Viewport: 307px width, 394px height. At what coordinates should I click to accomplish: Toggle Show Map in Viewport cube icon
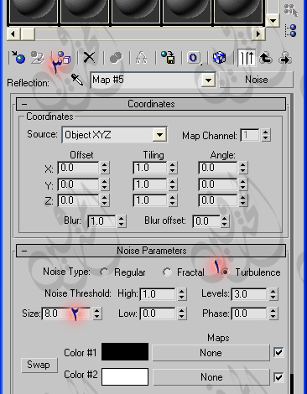tap(219, 58)
